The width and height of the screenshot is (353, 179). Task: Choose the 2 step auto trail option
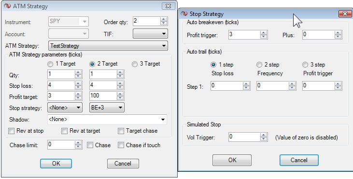(x=259, y=65)
